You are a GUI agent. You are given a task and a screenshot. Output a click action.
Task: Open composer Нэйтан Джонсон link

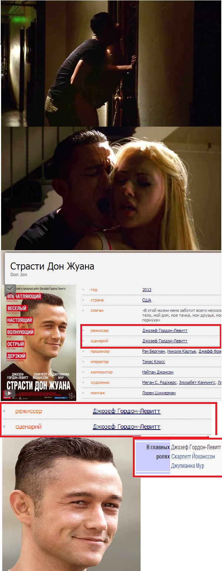(158, 372)
